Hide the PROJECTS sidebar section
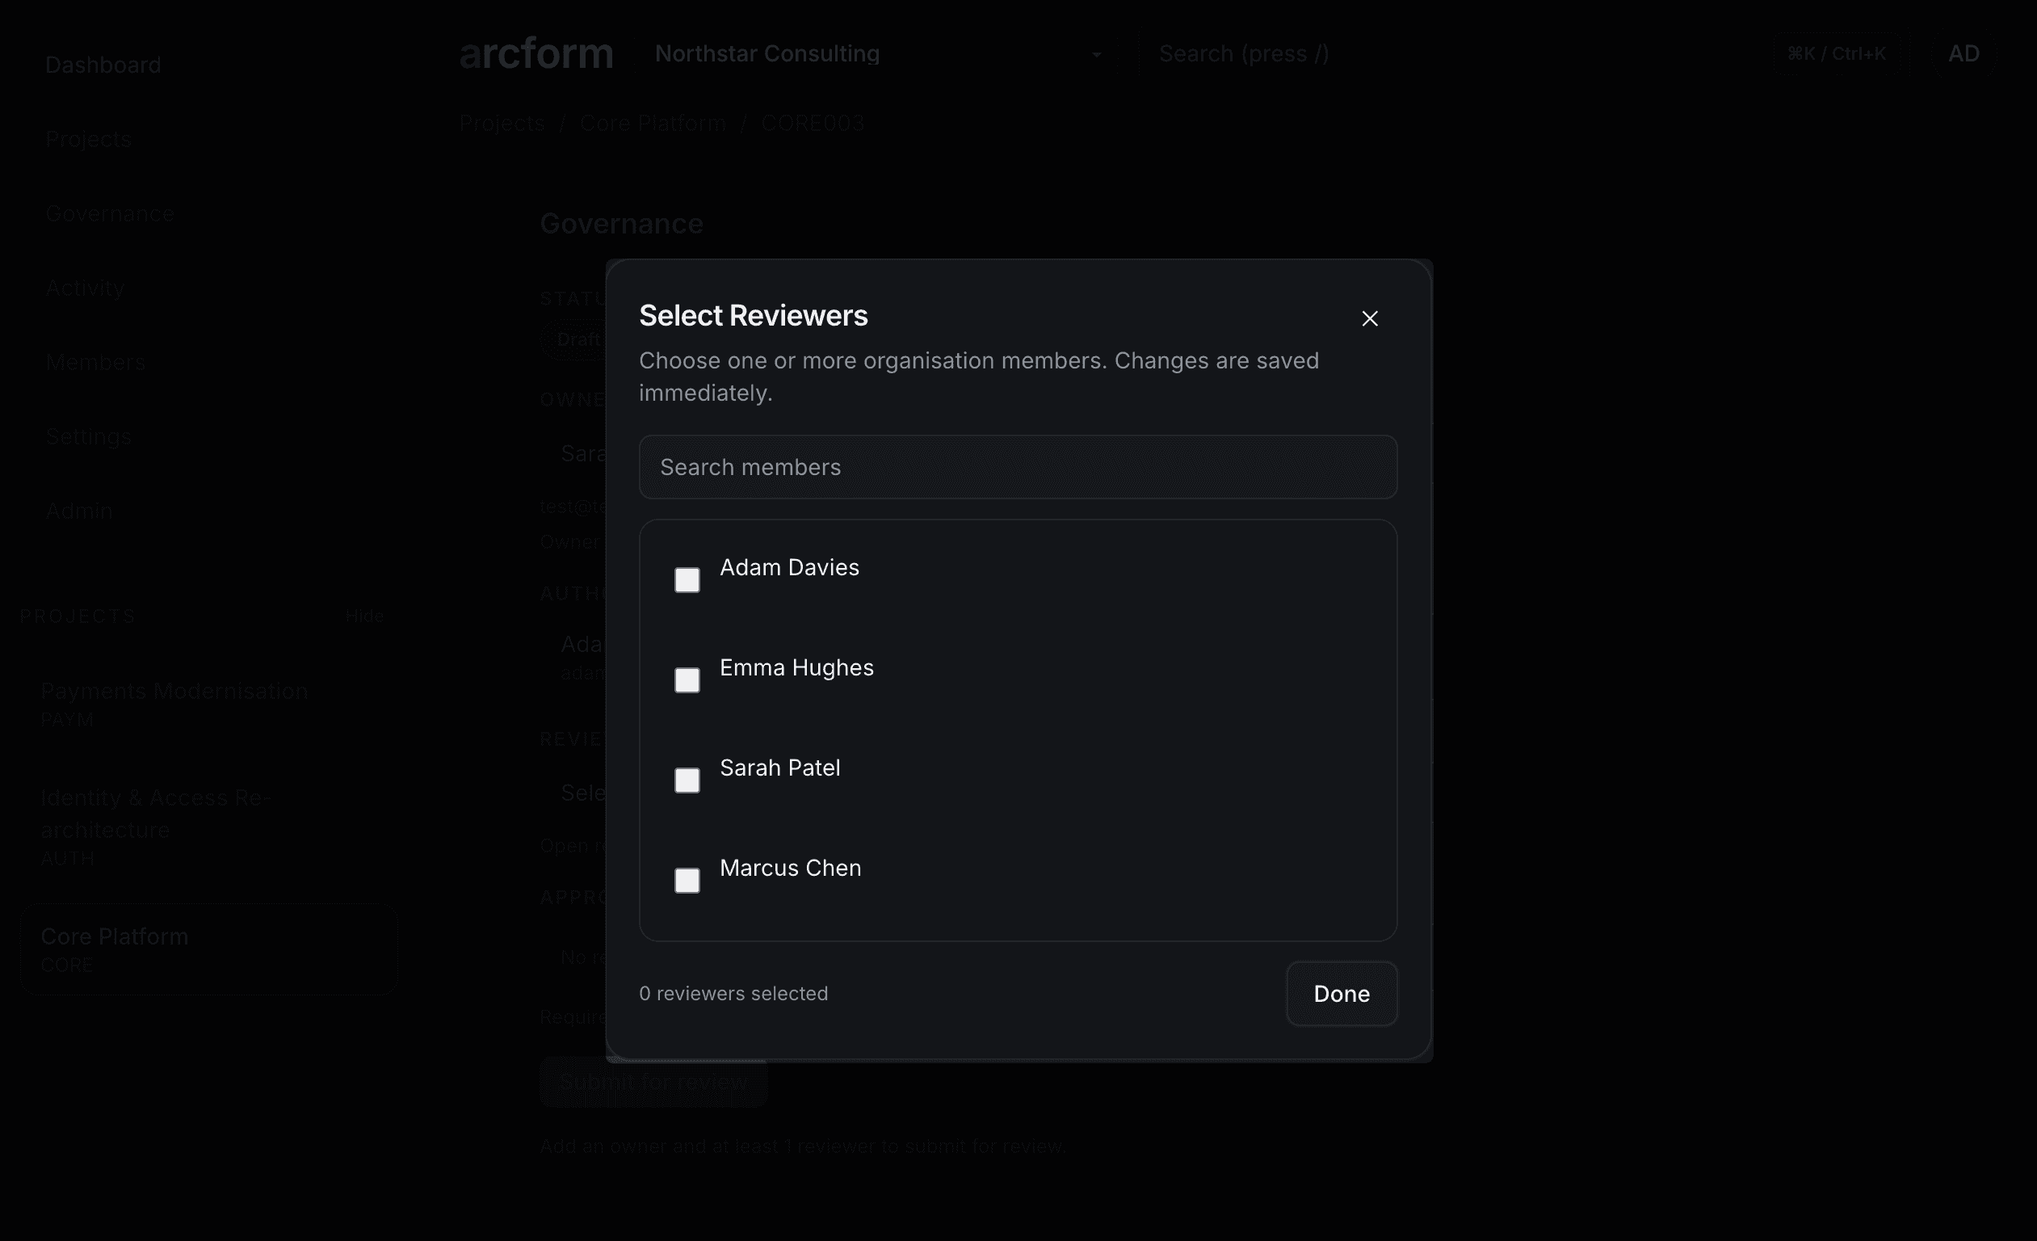The width and height of the screenshot is (2037, 1241). [x=364, y=615]
